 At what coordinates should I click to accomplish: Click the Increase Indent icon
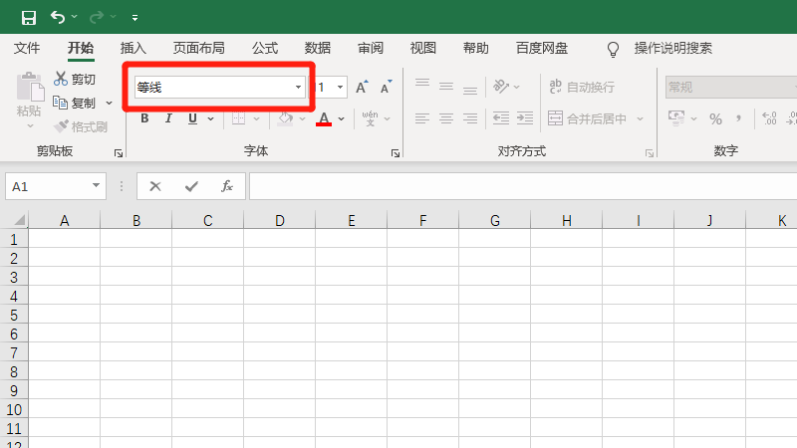pyautogui.click(x=522, y=118)
